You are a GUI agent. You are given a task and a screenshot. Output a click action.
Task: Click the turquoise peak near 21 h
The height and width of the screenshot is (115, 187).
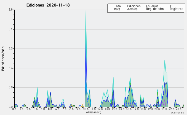pyautogui.click(x=165, y=60)
